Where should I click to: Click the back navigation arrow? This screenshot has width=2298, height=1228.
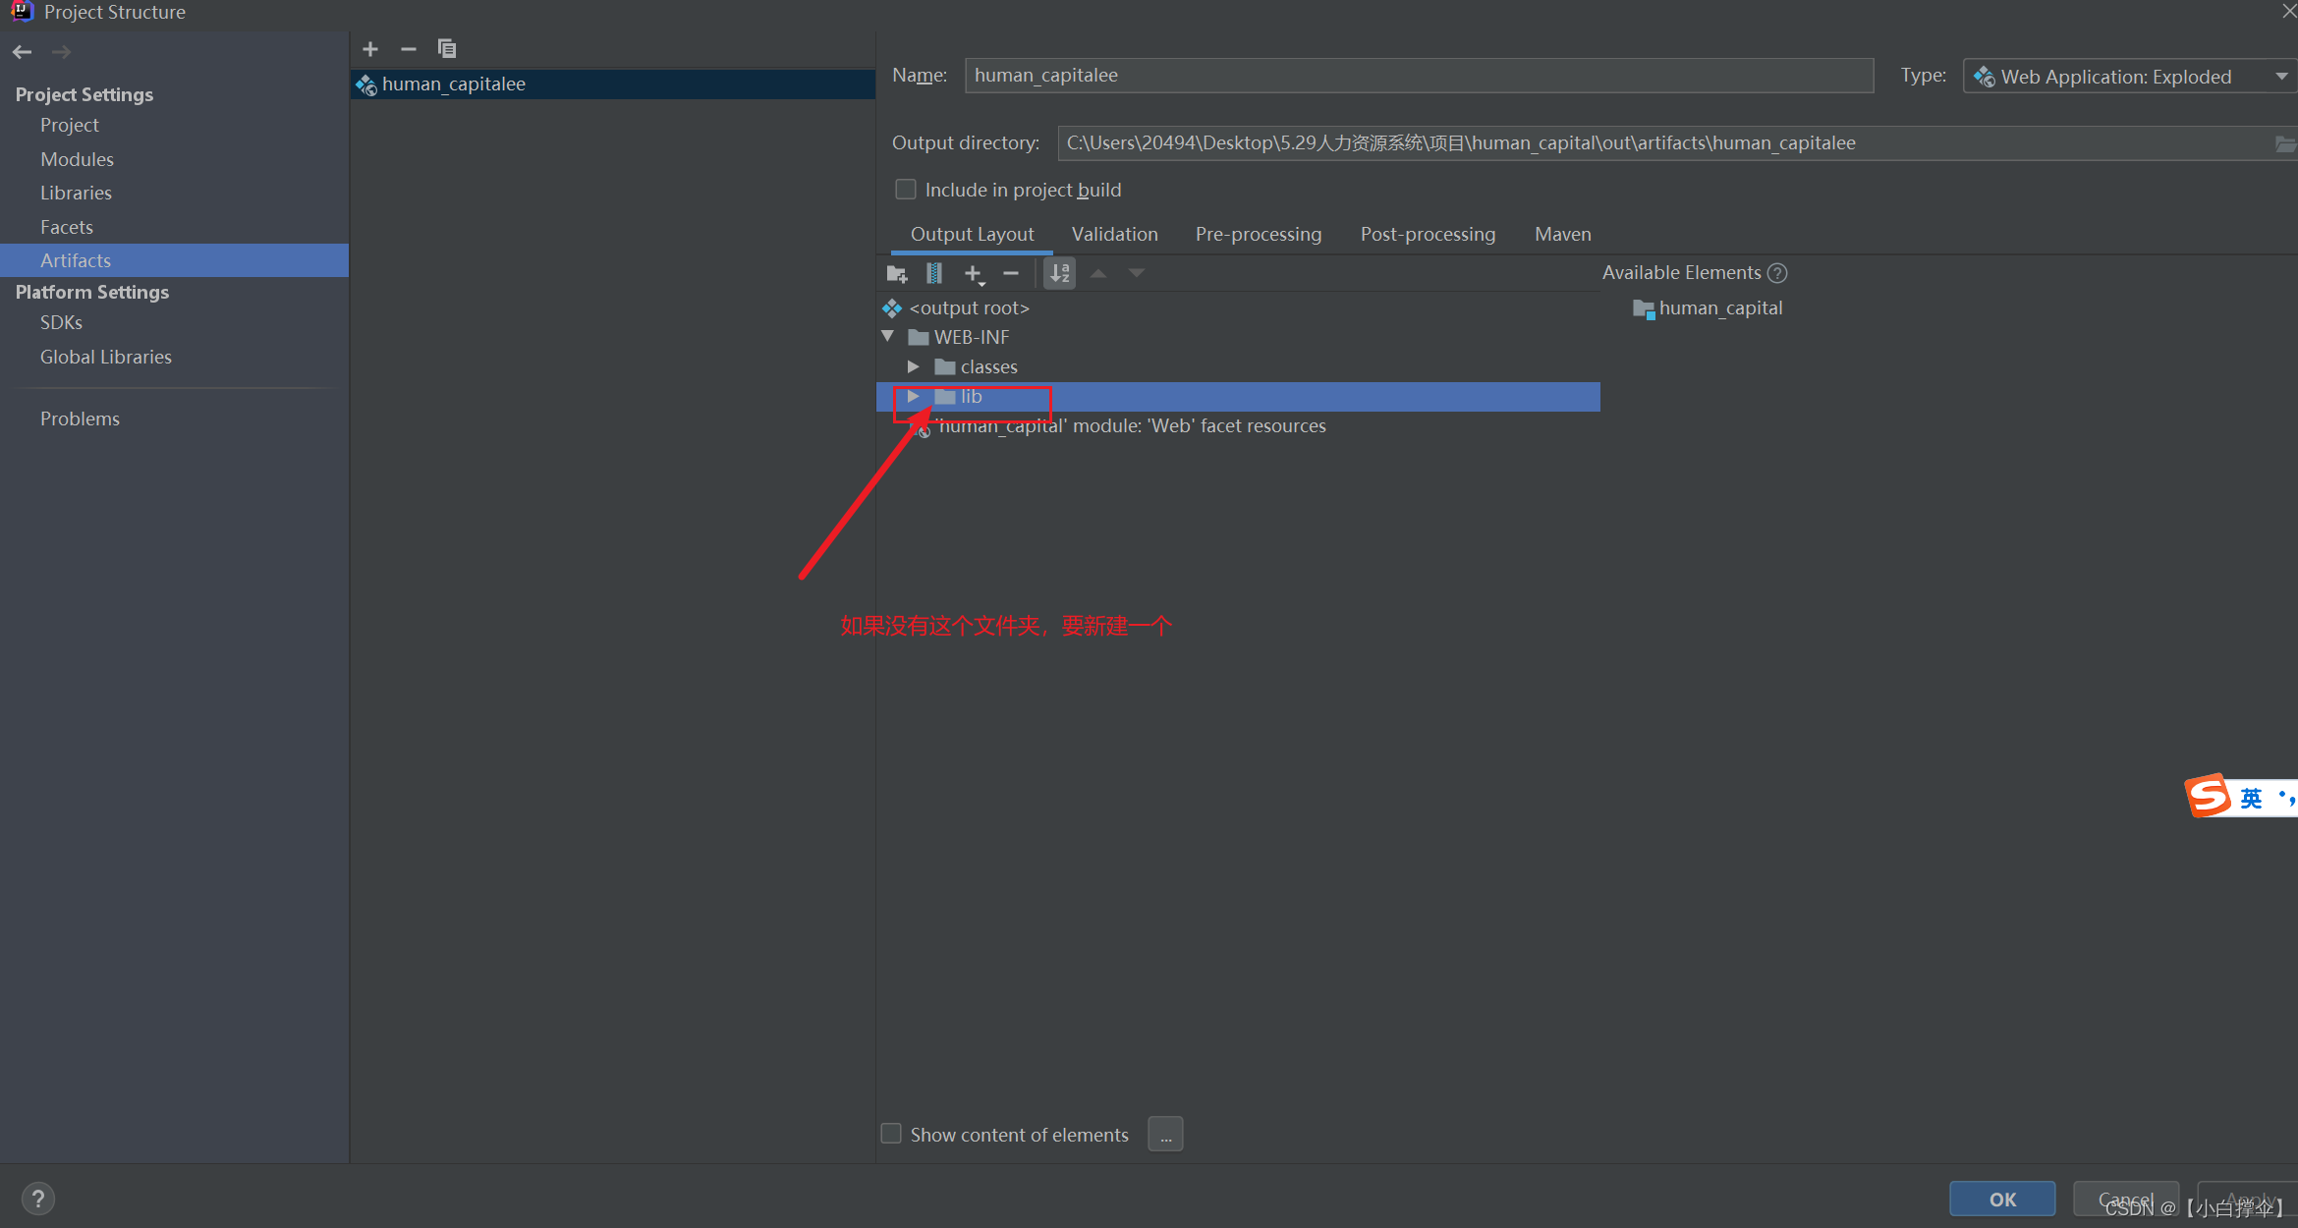click(x=23, y=52)
